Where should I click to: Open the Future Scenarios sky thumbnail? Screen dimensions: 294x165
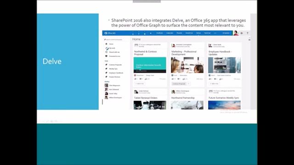(225, 105)
